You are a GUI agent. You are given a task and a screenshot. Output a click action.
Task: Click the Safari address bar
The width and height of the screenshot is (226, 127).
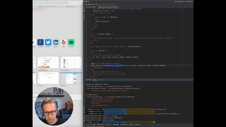coord(51,2)
